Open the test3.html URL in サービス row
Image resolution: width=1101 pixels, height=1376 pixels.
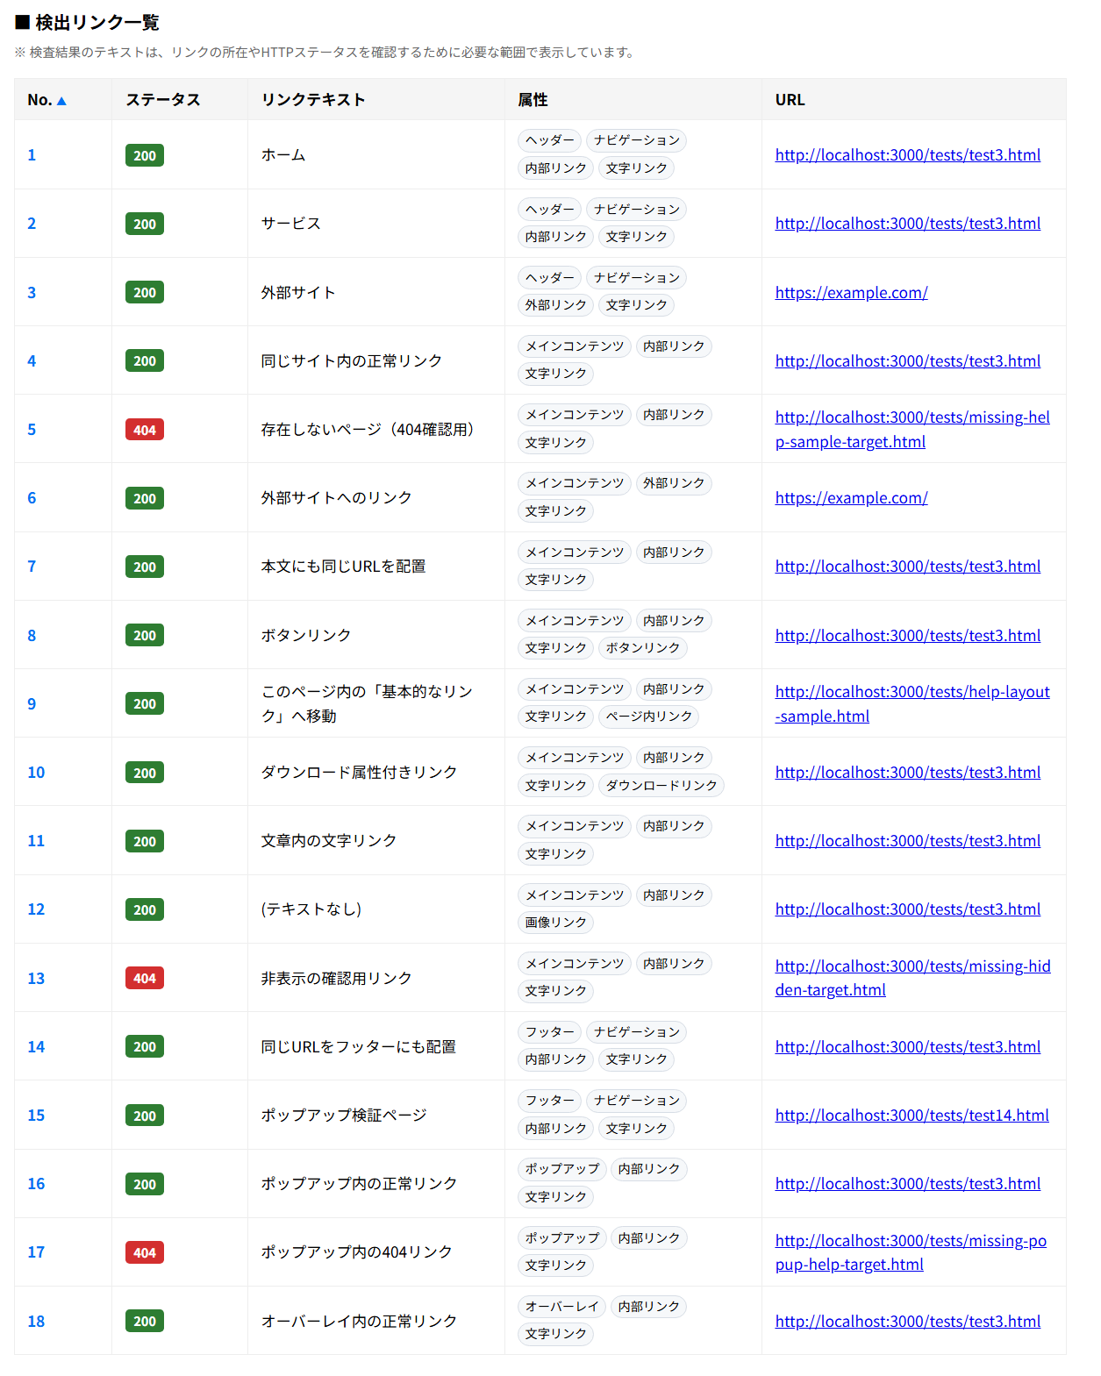[907, 224]
